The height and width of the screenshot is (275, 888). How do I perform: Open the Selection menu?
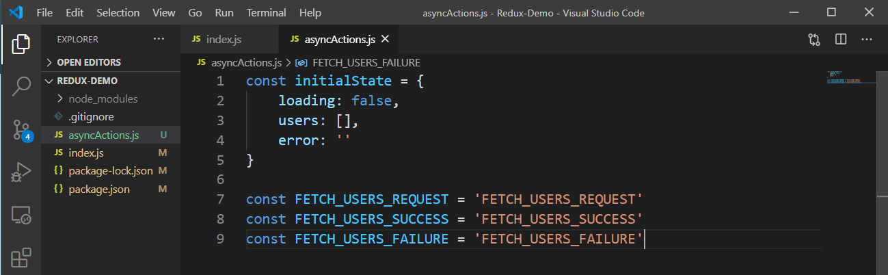tap(118, 13)
